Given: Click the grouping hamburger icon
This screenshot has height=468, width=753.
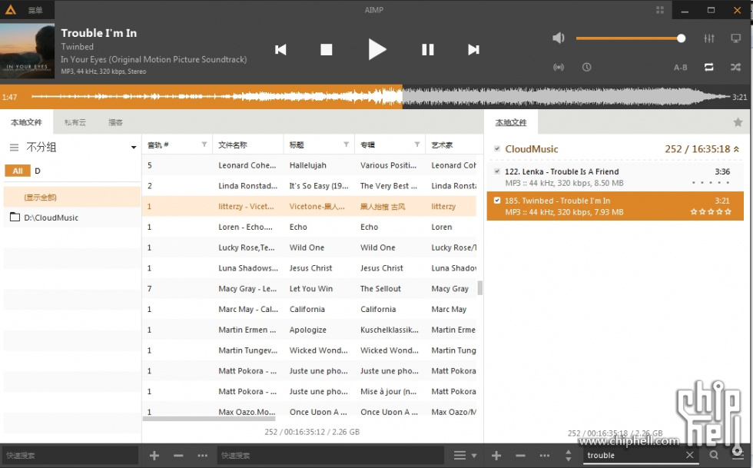Looking at the screenshot, I should point(15,148).
